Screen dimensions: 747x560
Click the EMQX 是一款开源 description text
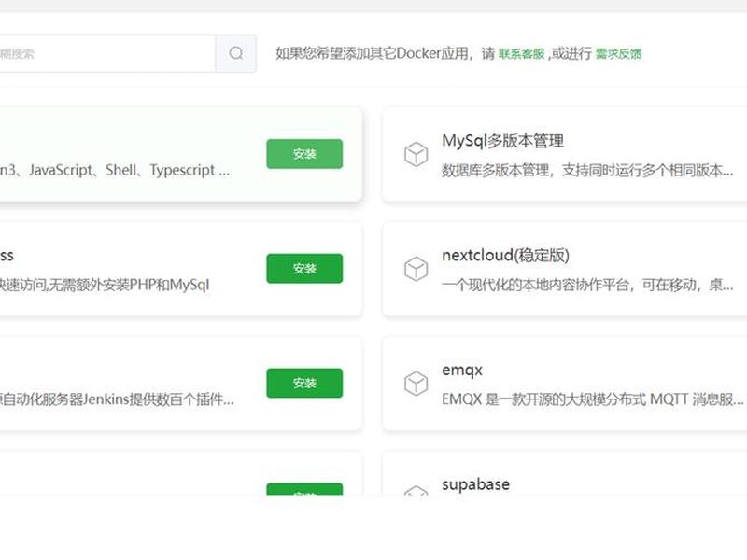click(593, 399)
